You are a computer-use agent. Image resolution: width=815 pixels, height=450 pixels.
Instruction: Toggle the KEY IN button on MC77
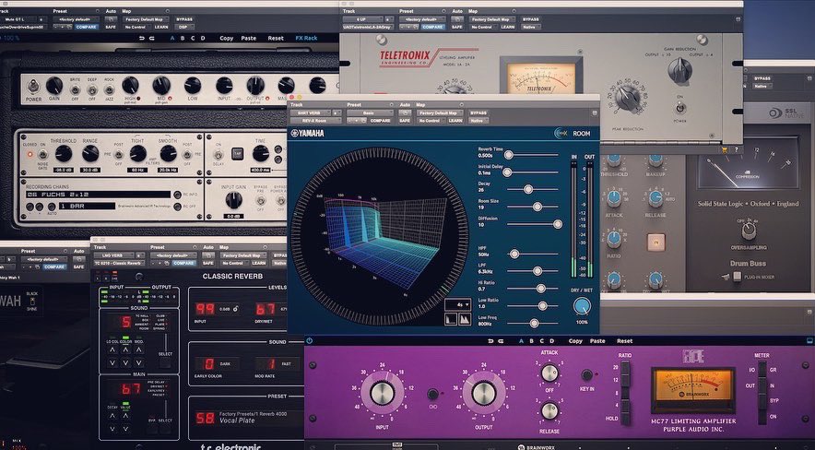[587, 375]
